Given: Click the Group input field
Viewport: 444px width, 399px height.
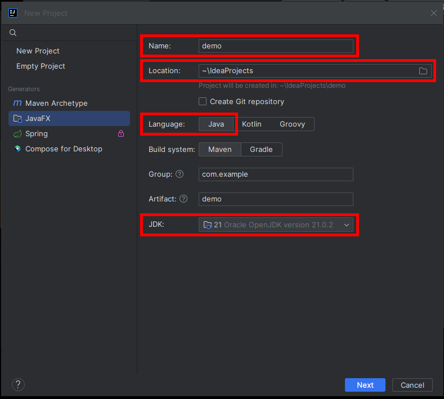Looking at the screenshot, I should pos(276,174).
